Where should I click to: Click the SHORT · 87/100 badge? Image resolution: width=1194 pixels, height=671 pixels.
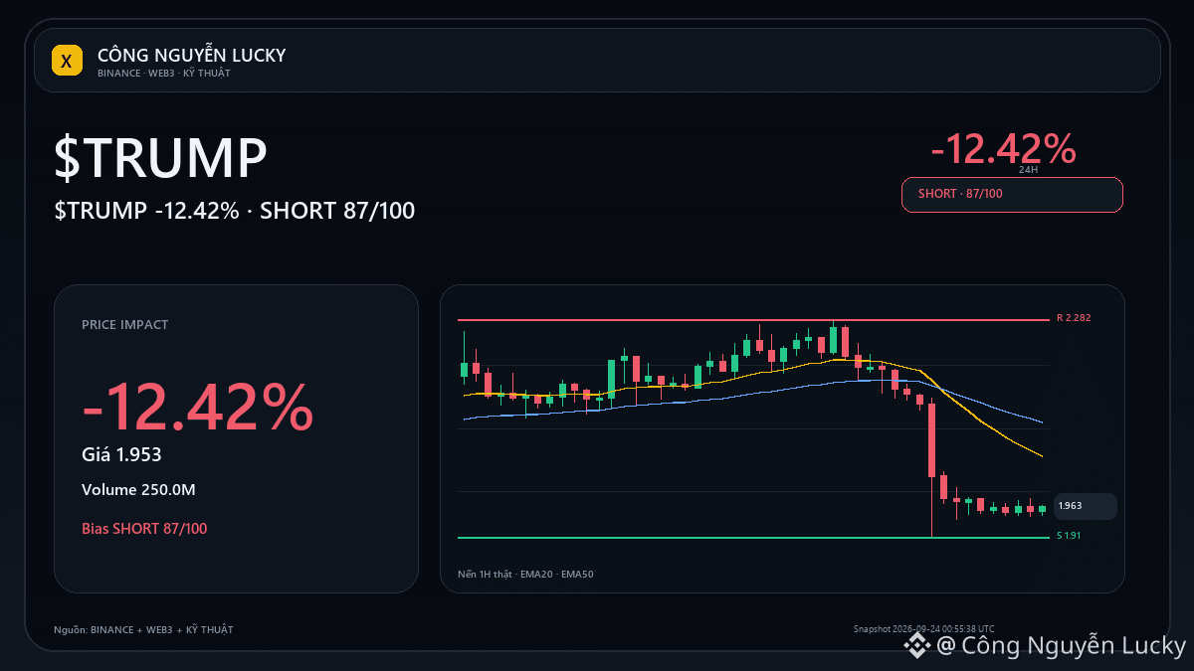click(1012, 194)
